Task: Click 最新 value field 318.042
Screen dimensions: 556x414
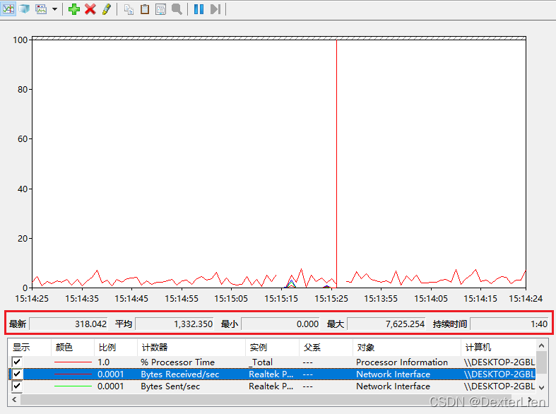Action: (68, 324)
